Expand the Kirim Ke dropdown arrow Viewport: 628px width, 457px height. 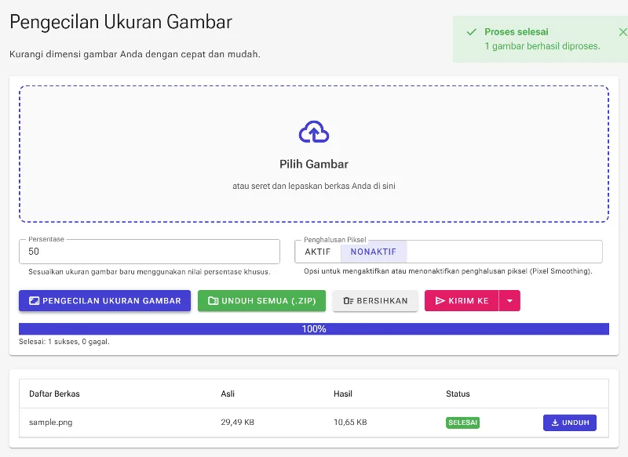pos(509,301)
